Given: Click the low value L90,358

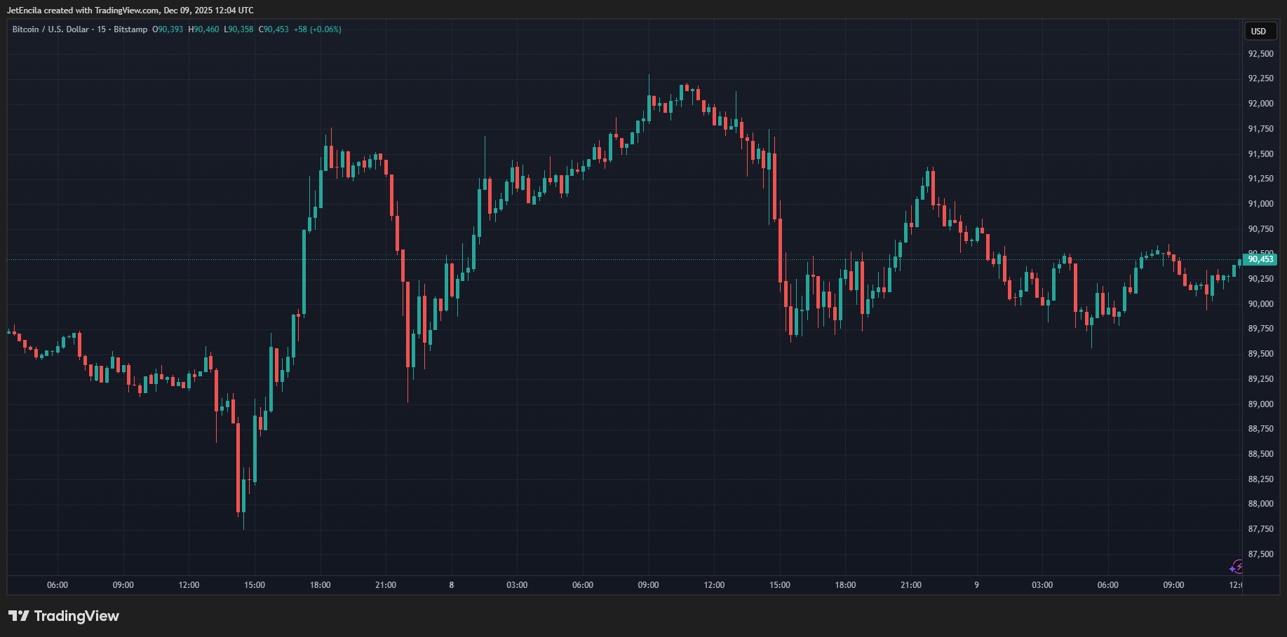Looking at the screenshot, I should 238,29.
